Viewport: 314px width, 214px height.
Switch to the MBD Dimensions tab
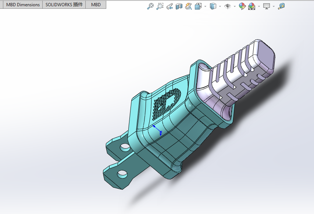(x=23, y=5)
